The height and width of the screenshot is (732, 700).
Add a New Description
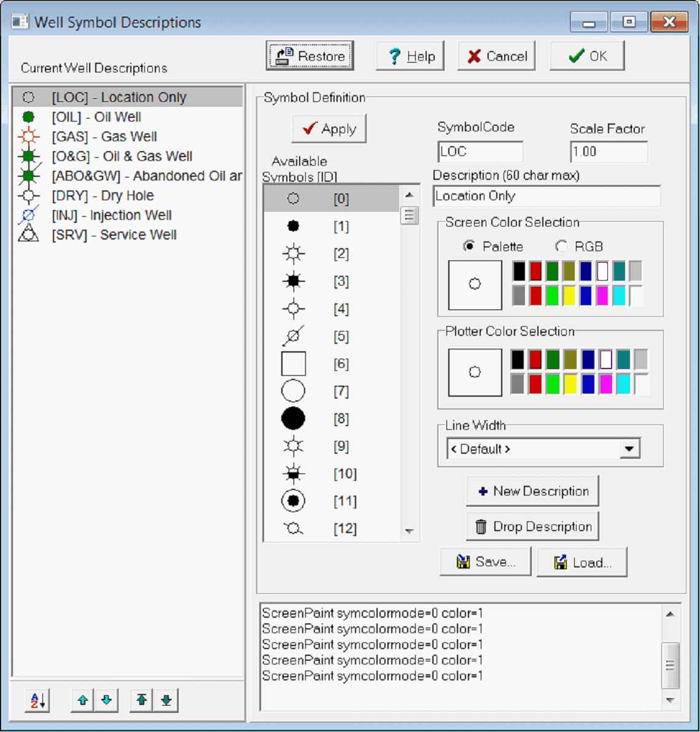532,491
